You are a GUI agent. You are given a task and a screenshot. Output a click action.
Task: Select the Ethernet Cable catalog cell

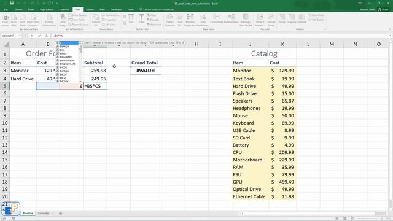coord(250,196)
